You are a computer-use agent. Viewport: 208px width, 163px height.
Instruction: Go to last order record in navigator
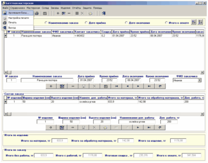click(149, 86)
